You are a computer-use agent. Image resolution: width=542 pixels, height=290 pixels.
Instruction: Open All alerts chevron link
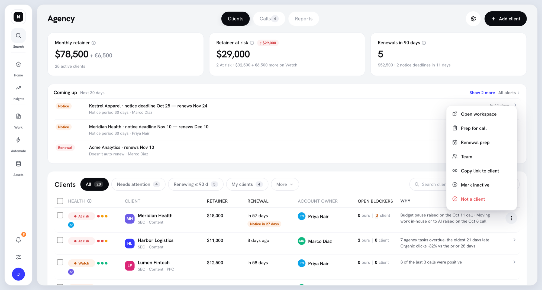pos(509,93)
